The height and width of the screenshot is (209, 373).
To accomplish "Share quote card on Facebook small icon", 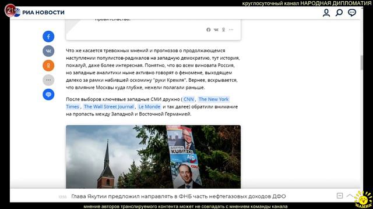I will coord(209,30).
